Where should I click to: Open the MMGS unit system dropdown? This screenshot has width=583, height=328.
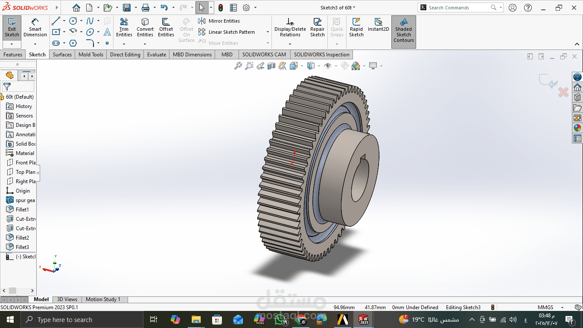point(561,307)
